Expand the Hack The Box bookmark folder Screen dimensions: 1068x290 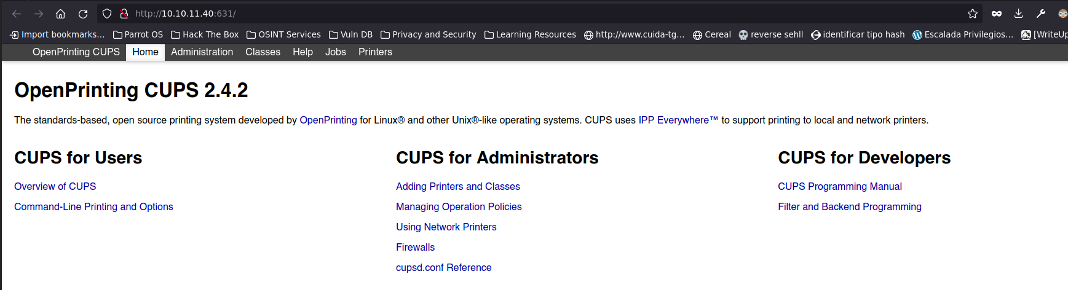tap(205, 34)
